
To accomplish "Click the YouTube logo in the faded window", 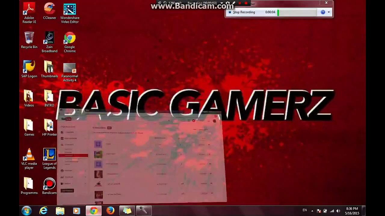I will [66, 119].
